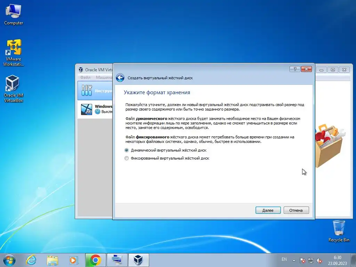Select the fixed virtual hard disk radio button
Viewport: 356px width, 267px height.
click(127, 158)
